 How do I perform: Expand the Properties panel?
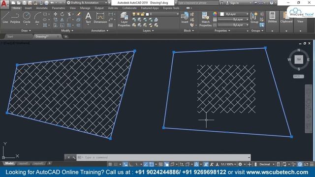click(x=222, y=30)
